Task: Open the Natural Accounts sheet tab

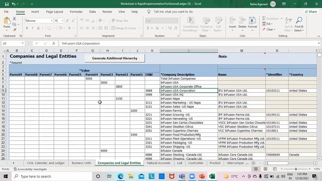Action: 159,163
